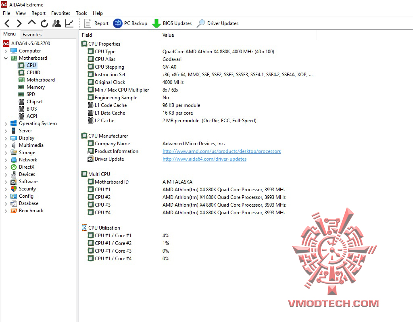Refresh the page using the circular arrow

click(x=44, y=23)
